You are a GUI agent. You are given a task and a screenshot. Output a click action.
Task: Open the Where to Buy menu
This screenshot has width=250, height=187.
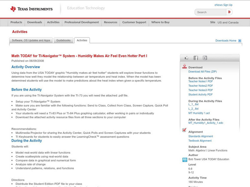pyautogui.click(x=160, y=22)
